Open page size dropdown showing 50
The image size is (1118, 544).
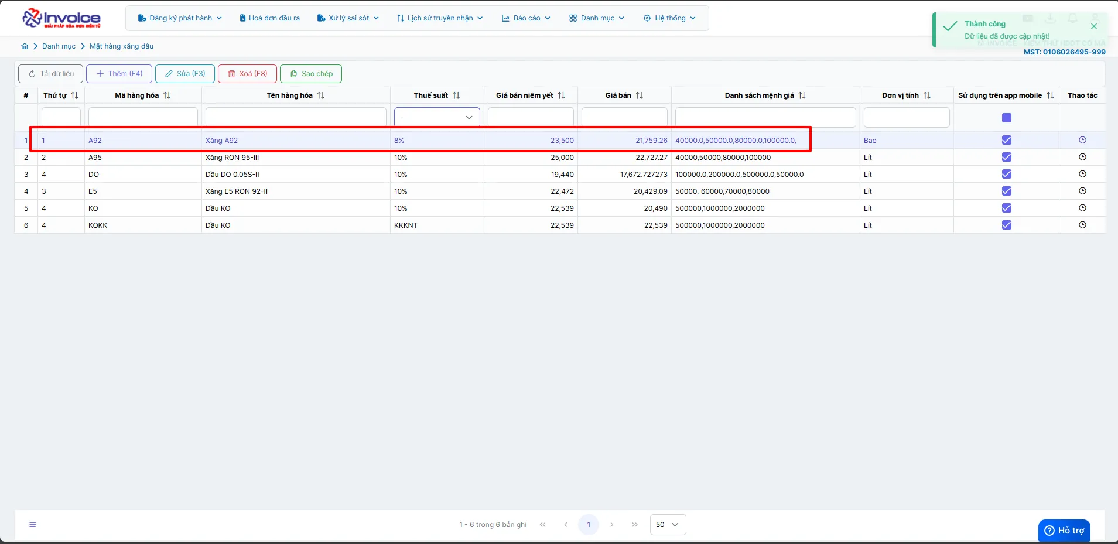tap(668, 525)
